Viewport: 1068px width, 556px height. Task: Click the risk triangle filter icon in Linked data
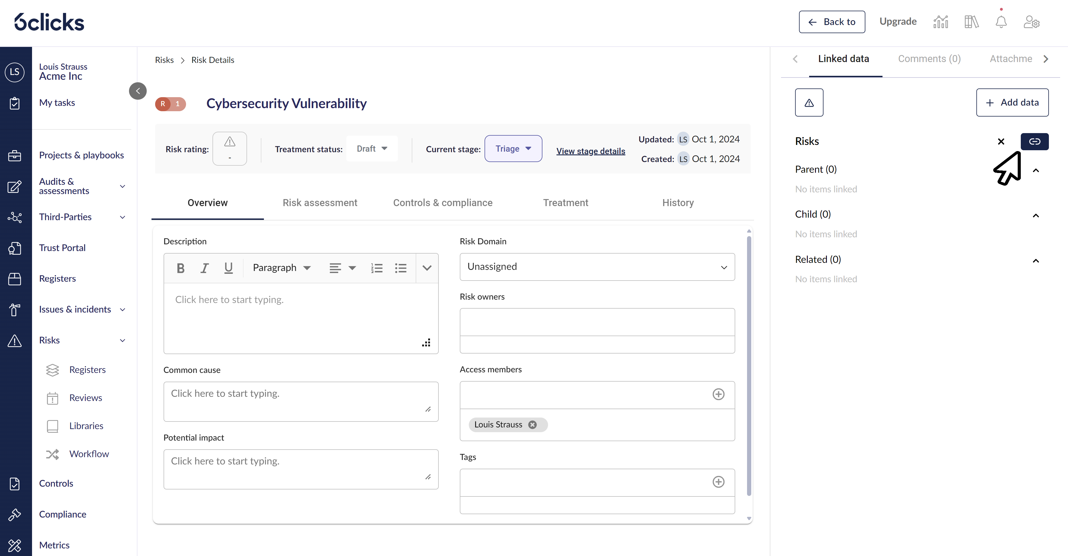(809, 103)
